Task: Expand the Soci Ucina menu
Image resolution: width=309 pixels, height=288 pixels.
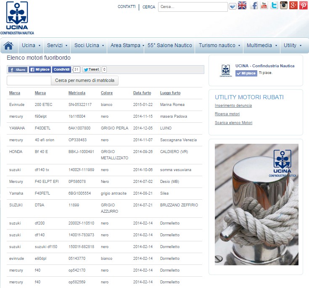Action: 89,45
